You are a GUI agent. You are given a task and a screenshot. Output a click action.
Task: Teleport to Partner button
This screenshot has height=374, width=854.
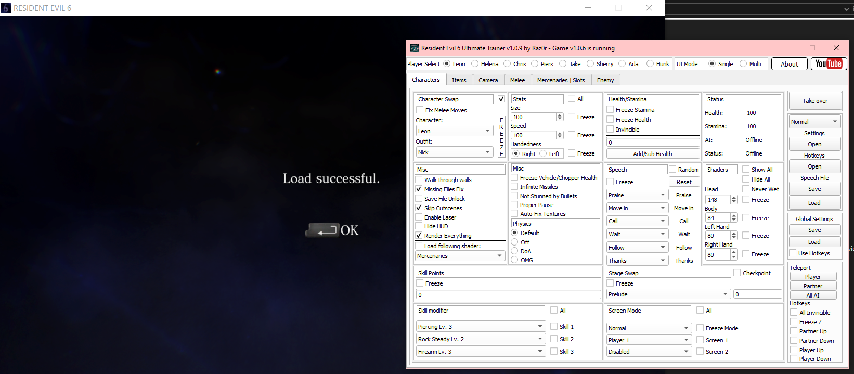tap(813, 286)
